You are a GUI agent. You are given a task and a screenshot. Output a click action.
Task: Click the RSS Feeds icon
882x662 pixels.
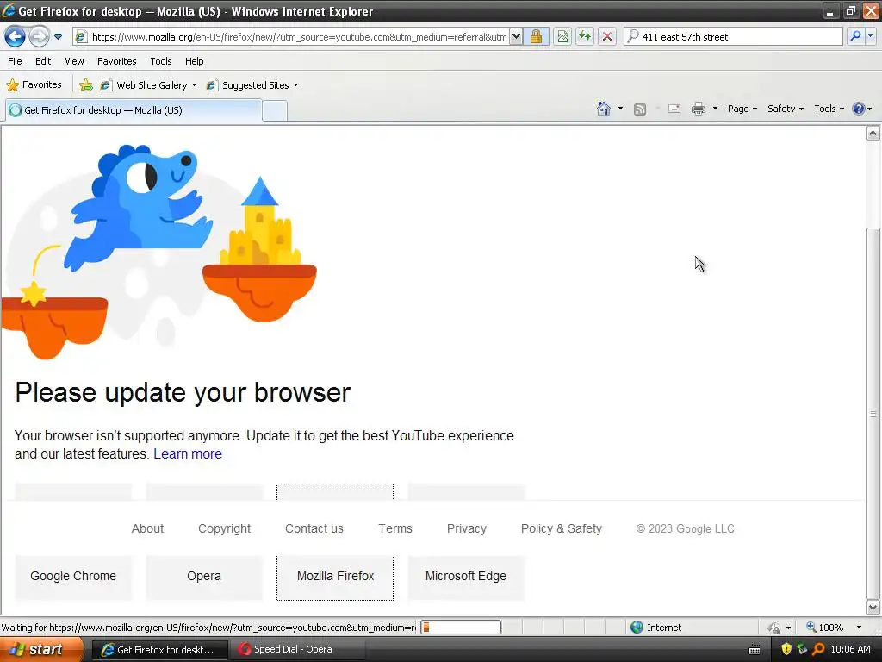pos(640,109)
